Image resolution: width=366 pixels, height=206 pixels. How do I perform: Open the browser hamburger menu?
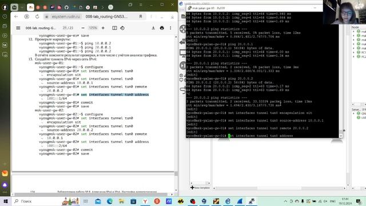click(141, 5)
